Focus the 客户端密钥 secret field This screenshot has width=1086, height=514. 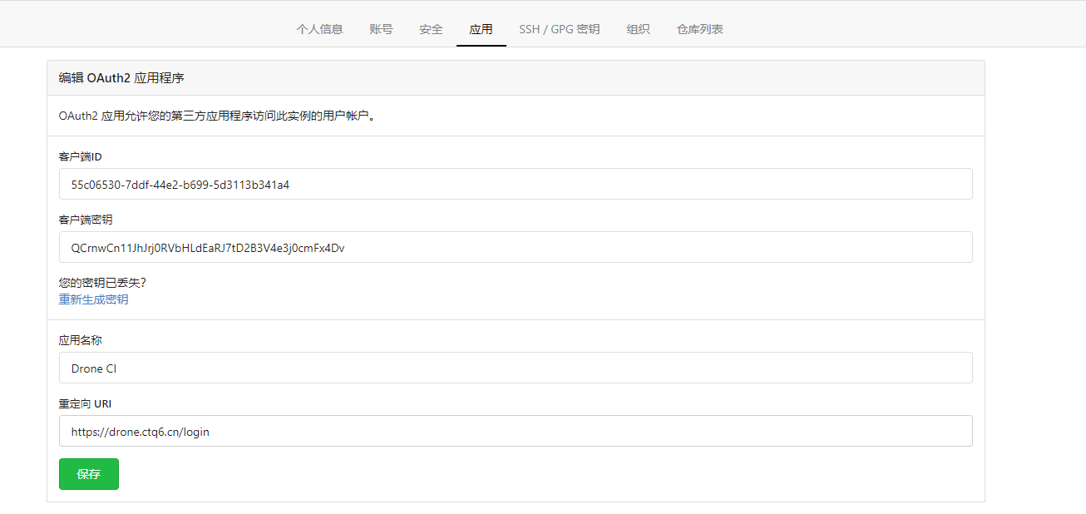coord(516,248)
